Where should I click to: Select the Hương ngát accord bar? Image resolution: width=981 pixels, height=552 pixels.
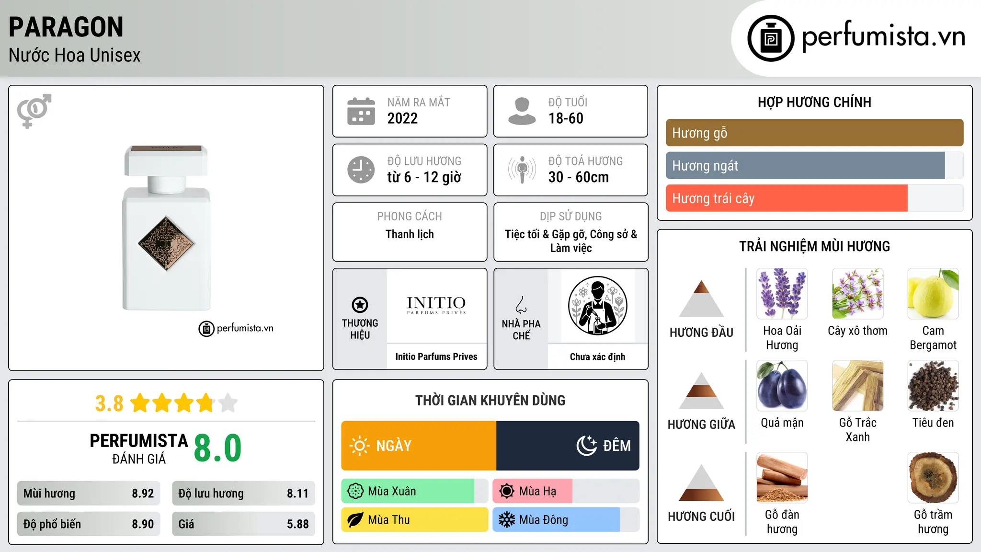(814, 165)
